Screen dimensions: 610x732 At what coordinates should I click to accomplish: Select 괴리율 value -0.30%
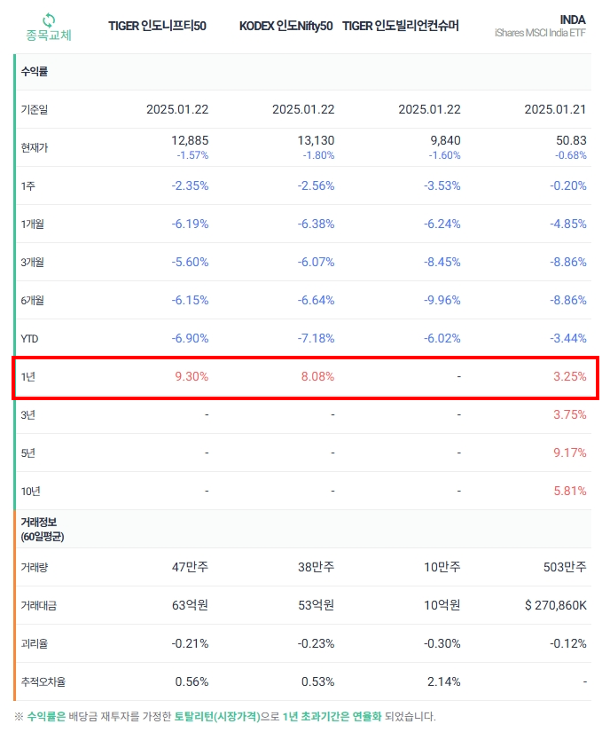click(x=442, y=644)
